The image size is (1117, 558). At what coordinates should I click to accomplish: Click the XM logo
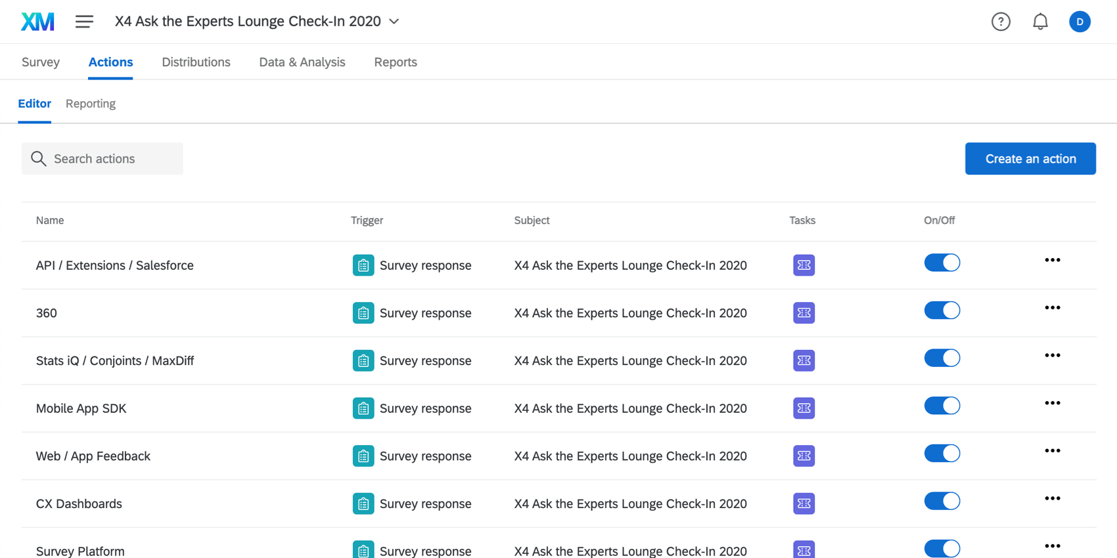pyautogui.click(x=37, y=22)
